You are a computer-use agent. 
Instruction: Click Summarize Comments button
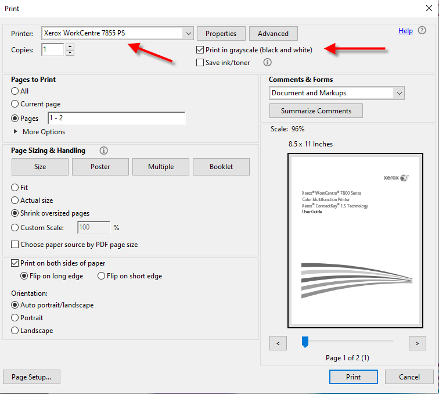pos(316,111)
